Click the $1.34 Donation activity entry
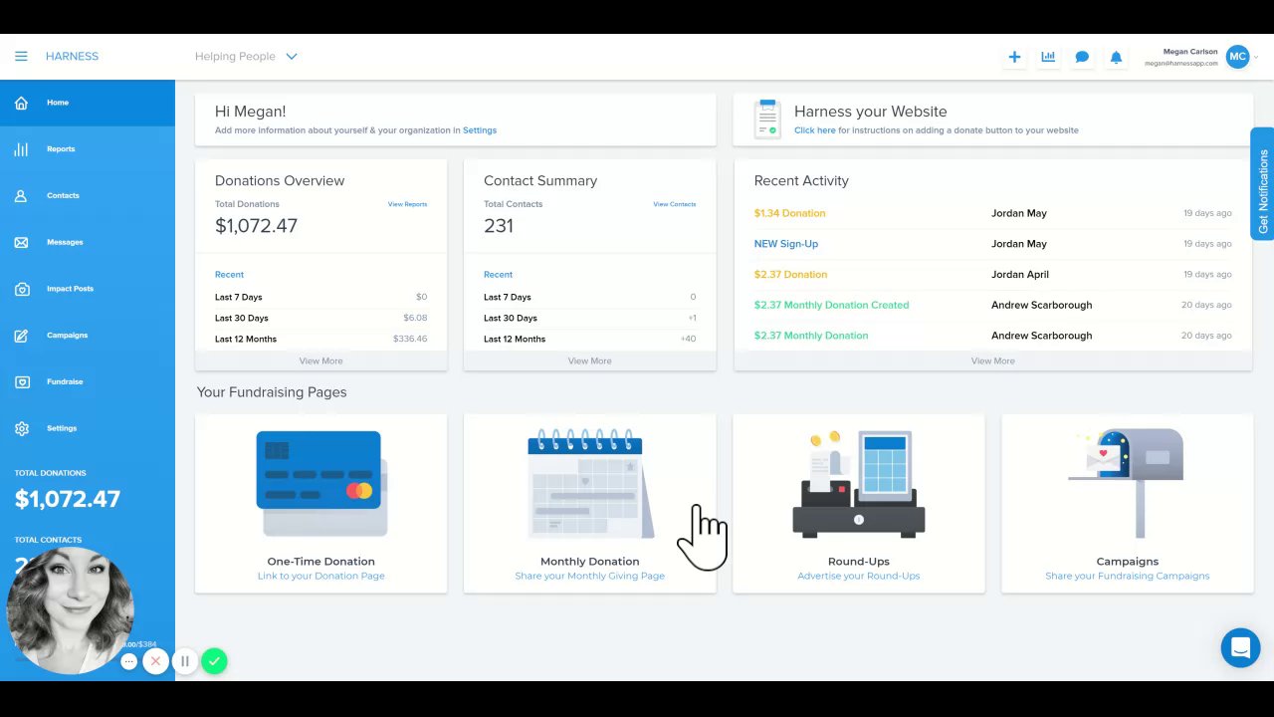This screenshot has width=1274, height=717. [x=789, y=213]
